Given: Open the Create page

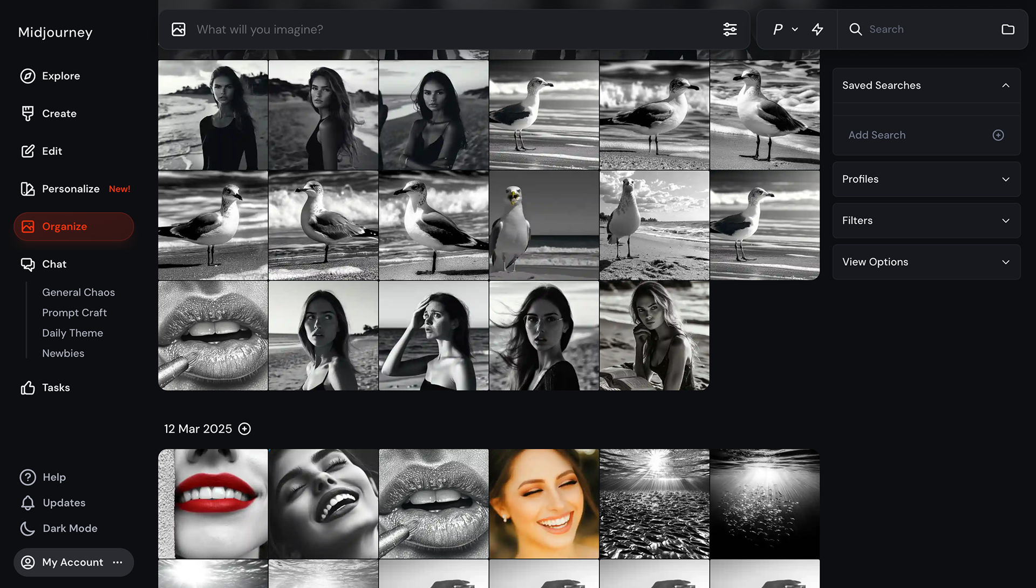Looking at the screenshot, I should point(59,114).
